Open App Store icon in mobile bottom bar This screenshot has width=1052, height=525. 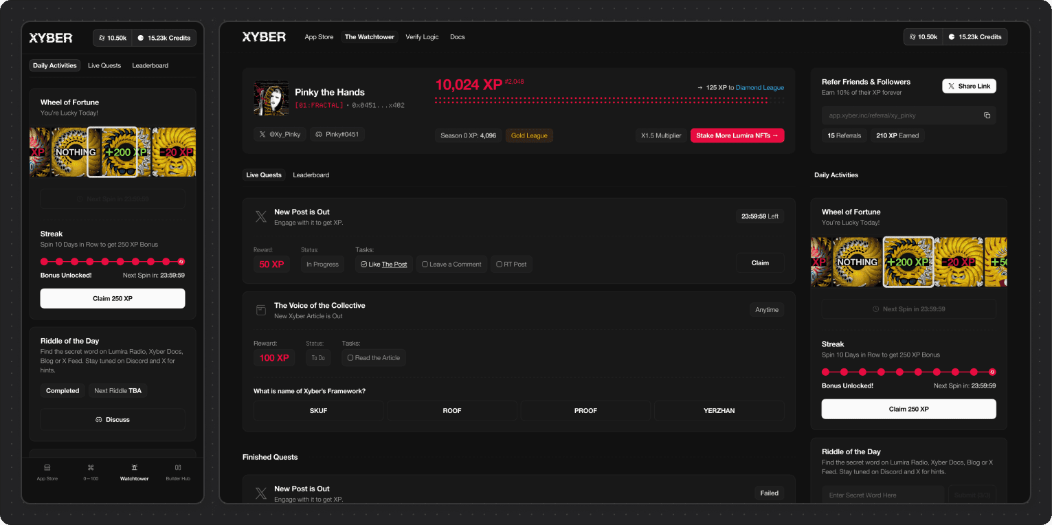47,467
